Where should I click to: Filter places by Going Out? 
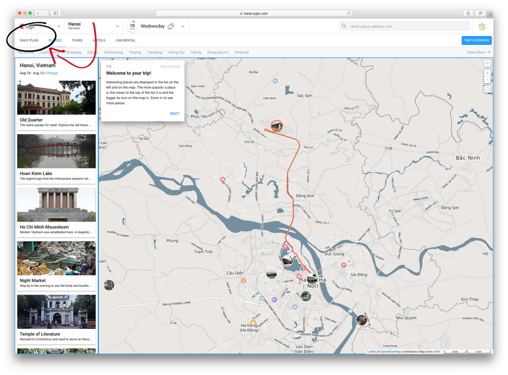tap(176, 53)
